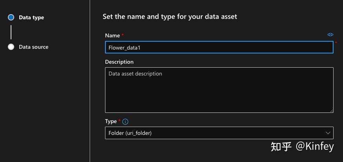Click the 'Set the name and type' heading

pos(170,17)
